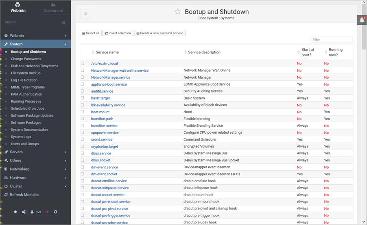This screenshot has height=225, width=367.
Task: Click the Refresh Modules icon
Action: point(6,195)
